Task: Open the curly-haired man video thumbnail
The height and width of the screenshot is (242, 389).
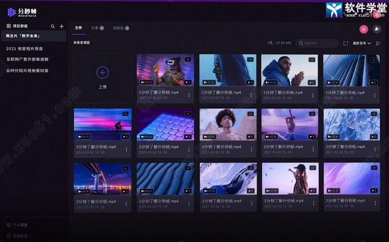Action: pos(228,125)
